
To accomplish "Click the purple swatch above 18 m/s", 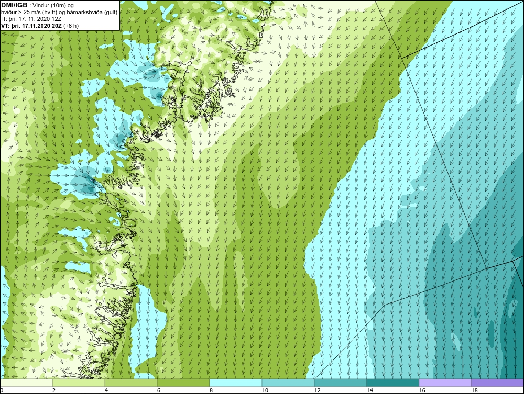I will [x=497, y=382].
